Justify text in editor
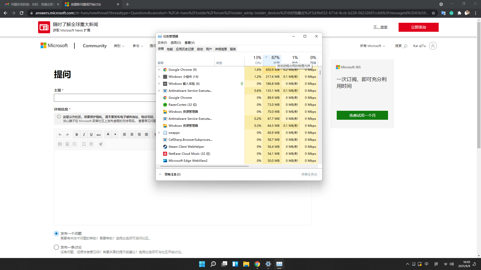This screenshot has height=270, width=481. [146, 134]
